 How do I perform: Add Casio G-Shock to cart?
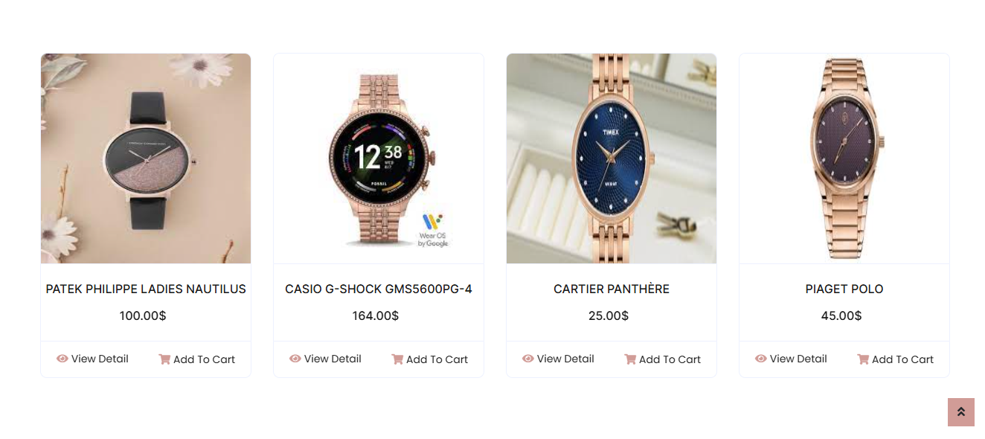pos(429,359)
